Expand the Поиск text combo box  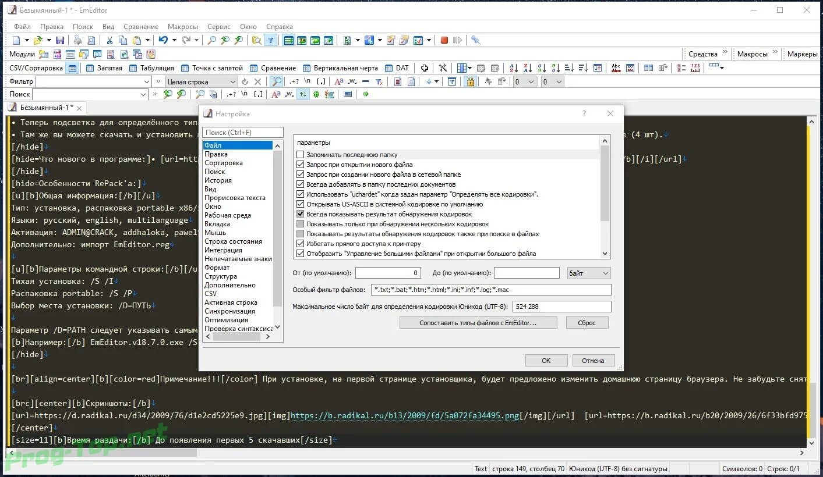(x=143, y=94)
